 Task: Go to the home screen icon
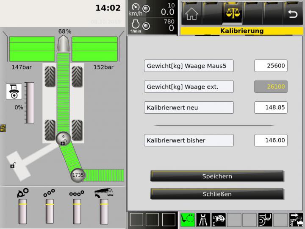click(191, 14)
